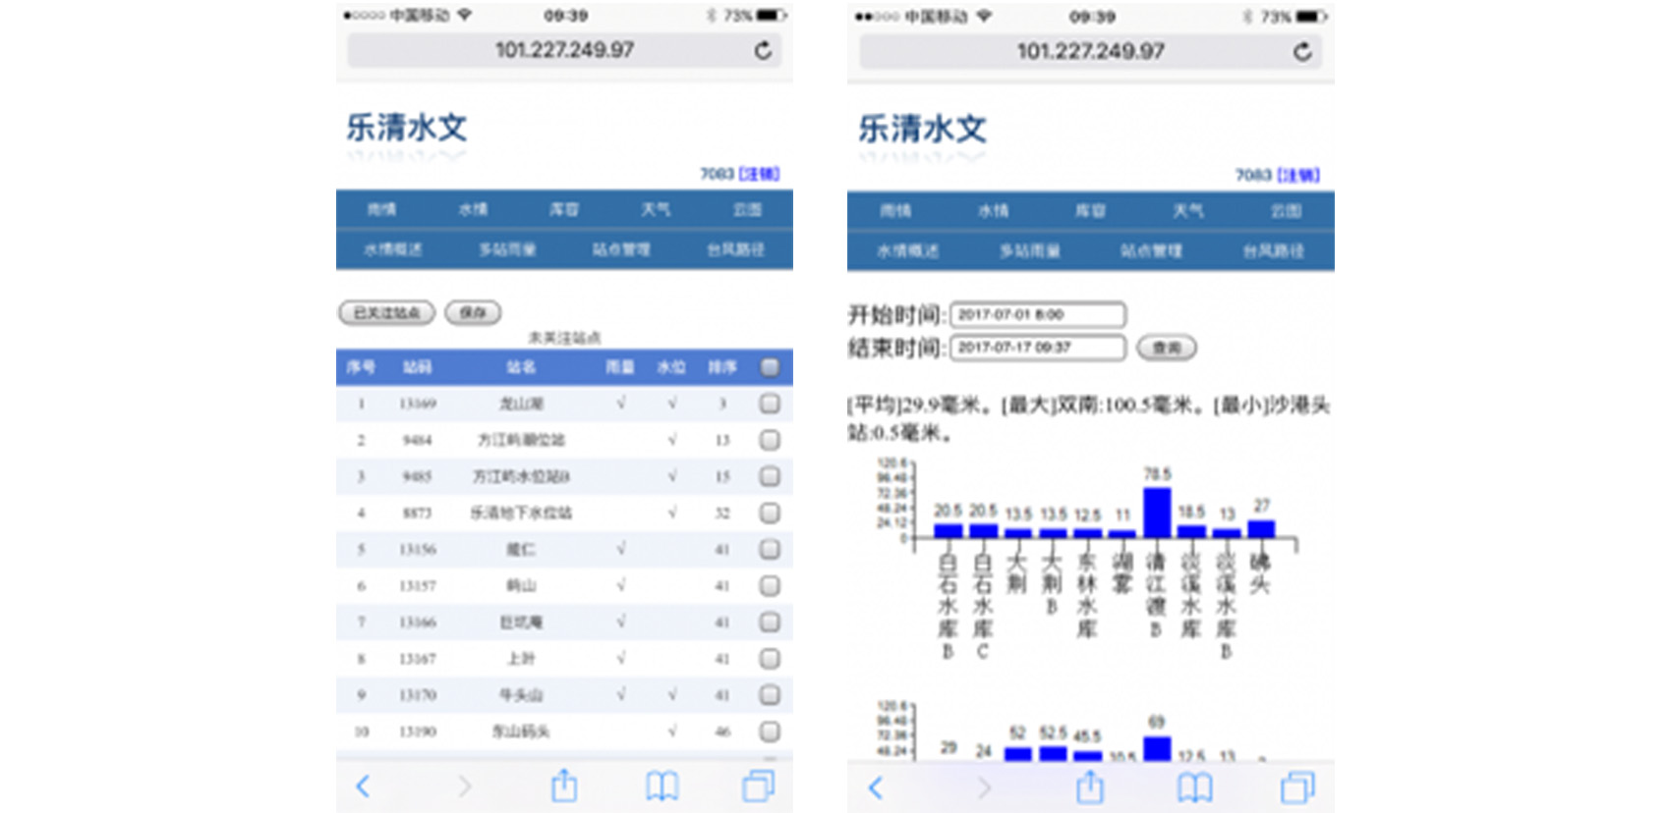Viewport: 1667px width, 813px height.
Task: Show open tabs on rainfall chart screen
Action: (1297, 787)
